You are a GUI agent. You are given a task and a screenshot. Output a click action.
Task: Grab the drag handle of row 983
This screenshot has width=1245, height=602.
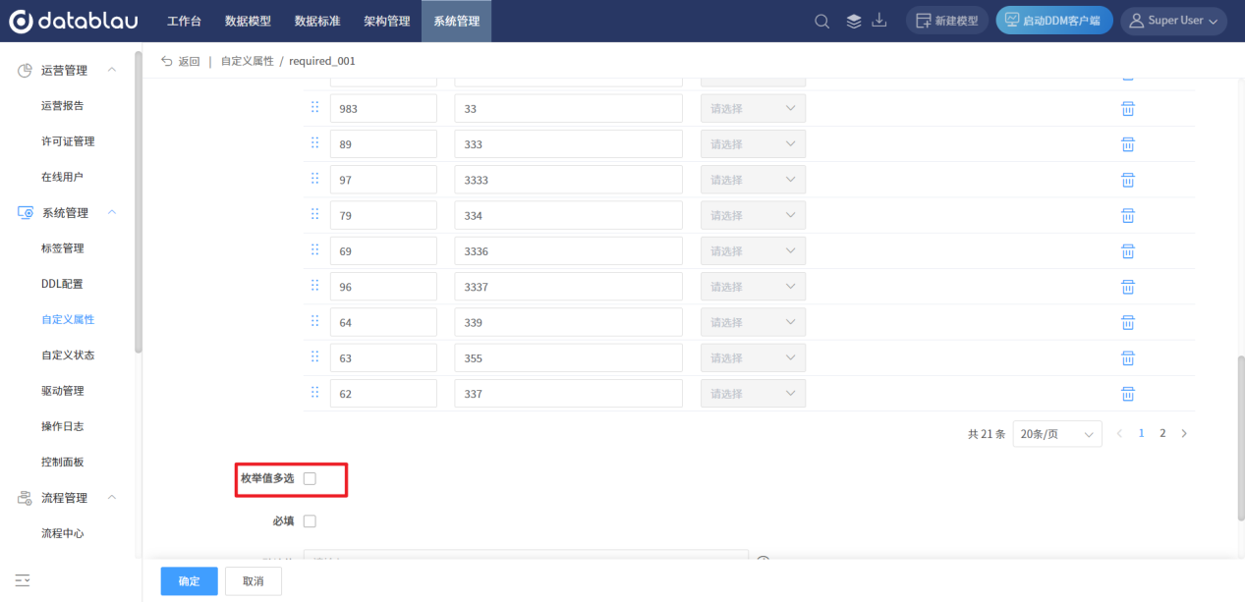coord(315,108)
